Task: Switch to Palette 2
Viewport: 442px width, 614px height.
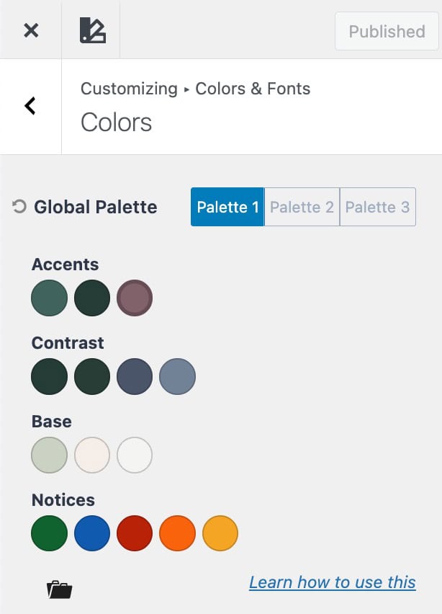Action: tap(302, 207)
